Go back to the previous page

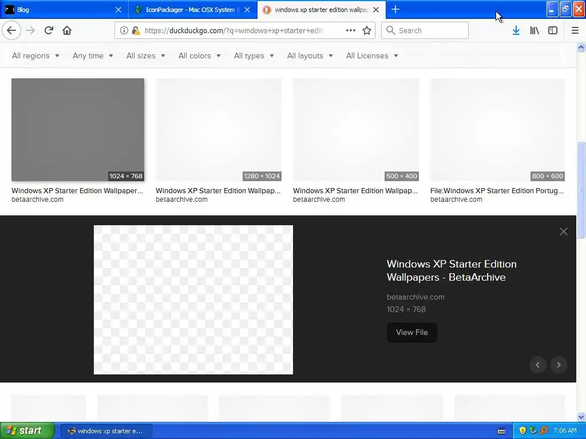(11, 30)
